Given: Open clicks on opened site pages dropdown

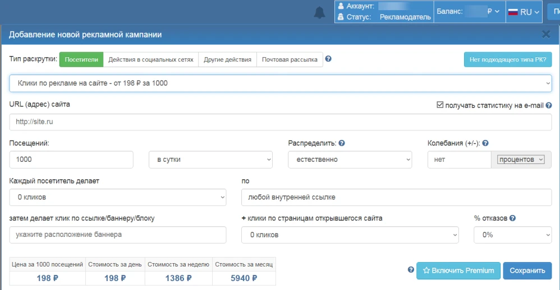Looking at the screenshot, I should pyautogui.click(x=350, y=235).
